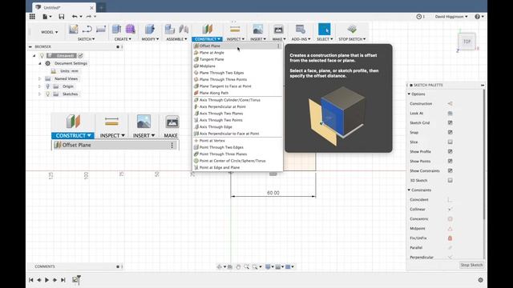Collapse the Options section in Sketch Palette

[409, 94]
